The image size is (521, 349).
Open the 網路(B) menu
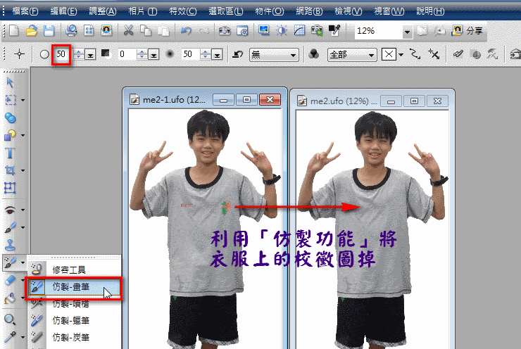(x=309, y=11)
